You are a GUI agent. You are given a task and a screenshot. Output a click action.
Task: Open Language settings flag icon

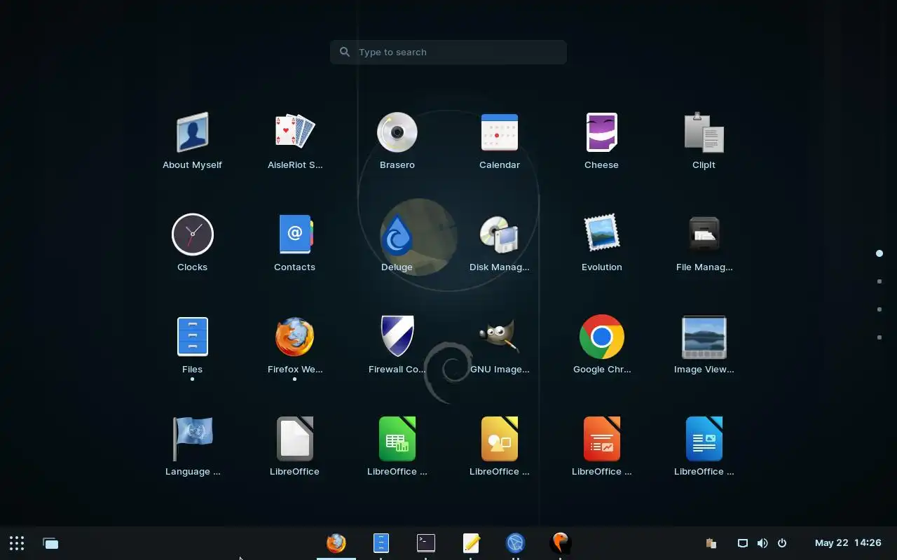[x=192, y=447]
